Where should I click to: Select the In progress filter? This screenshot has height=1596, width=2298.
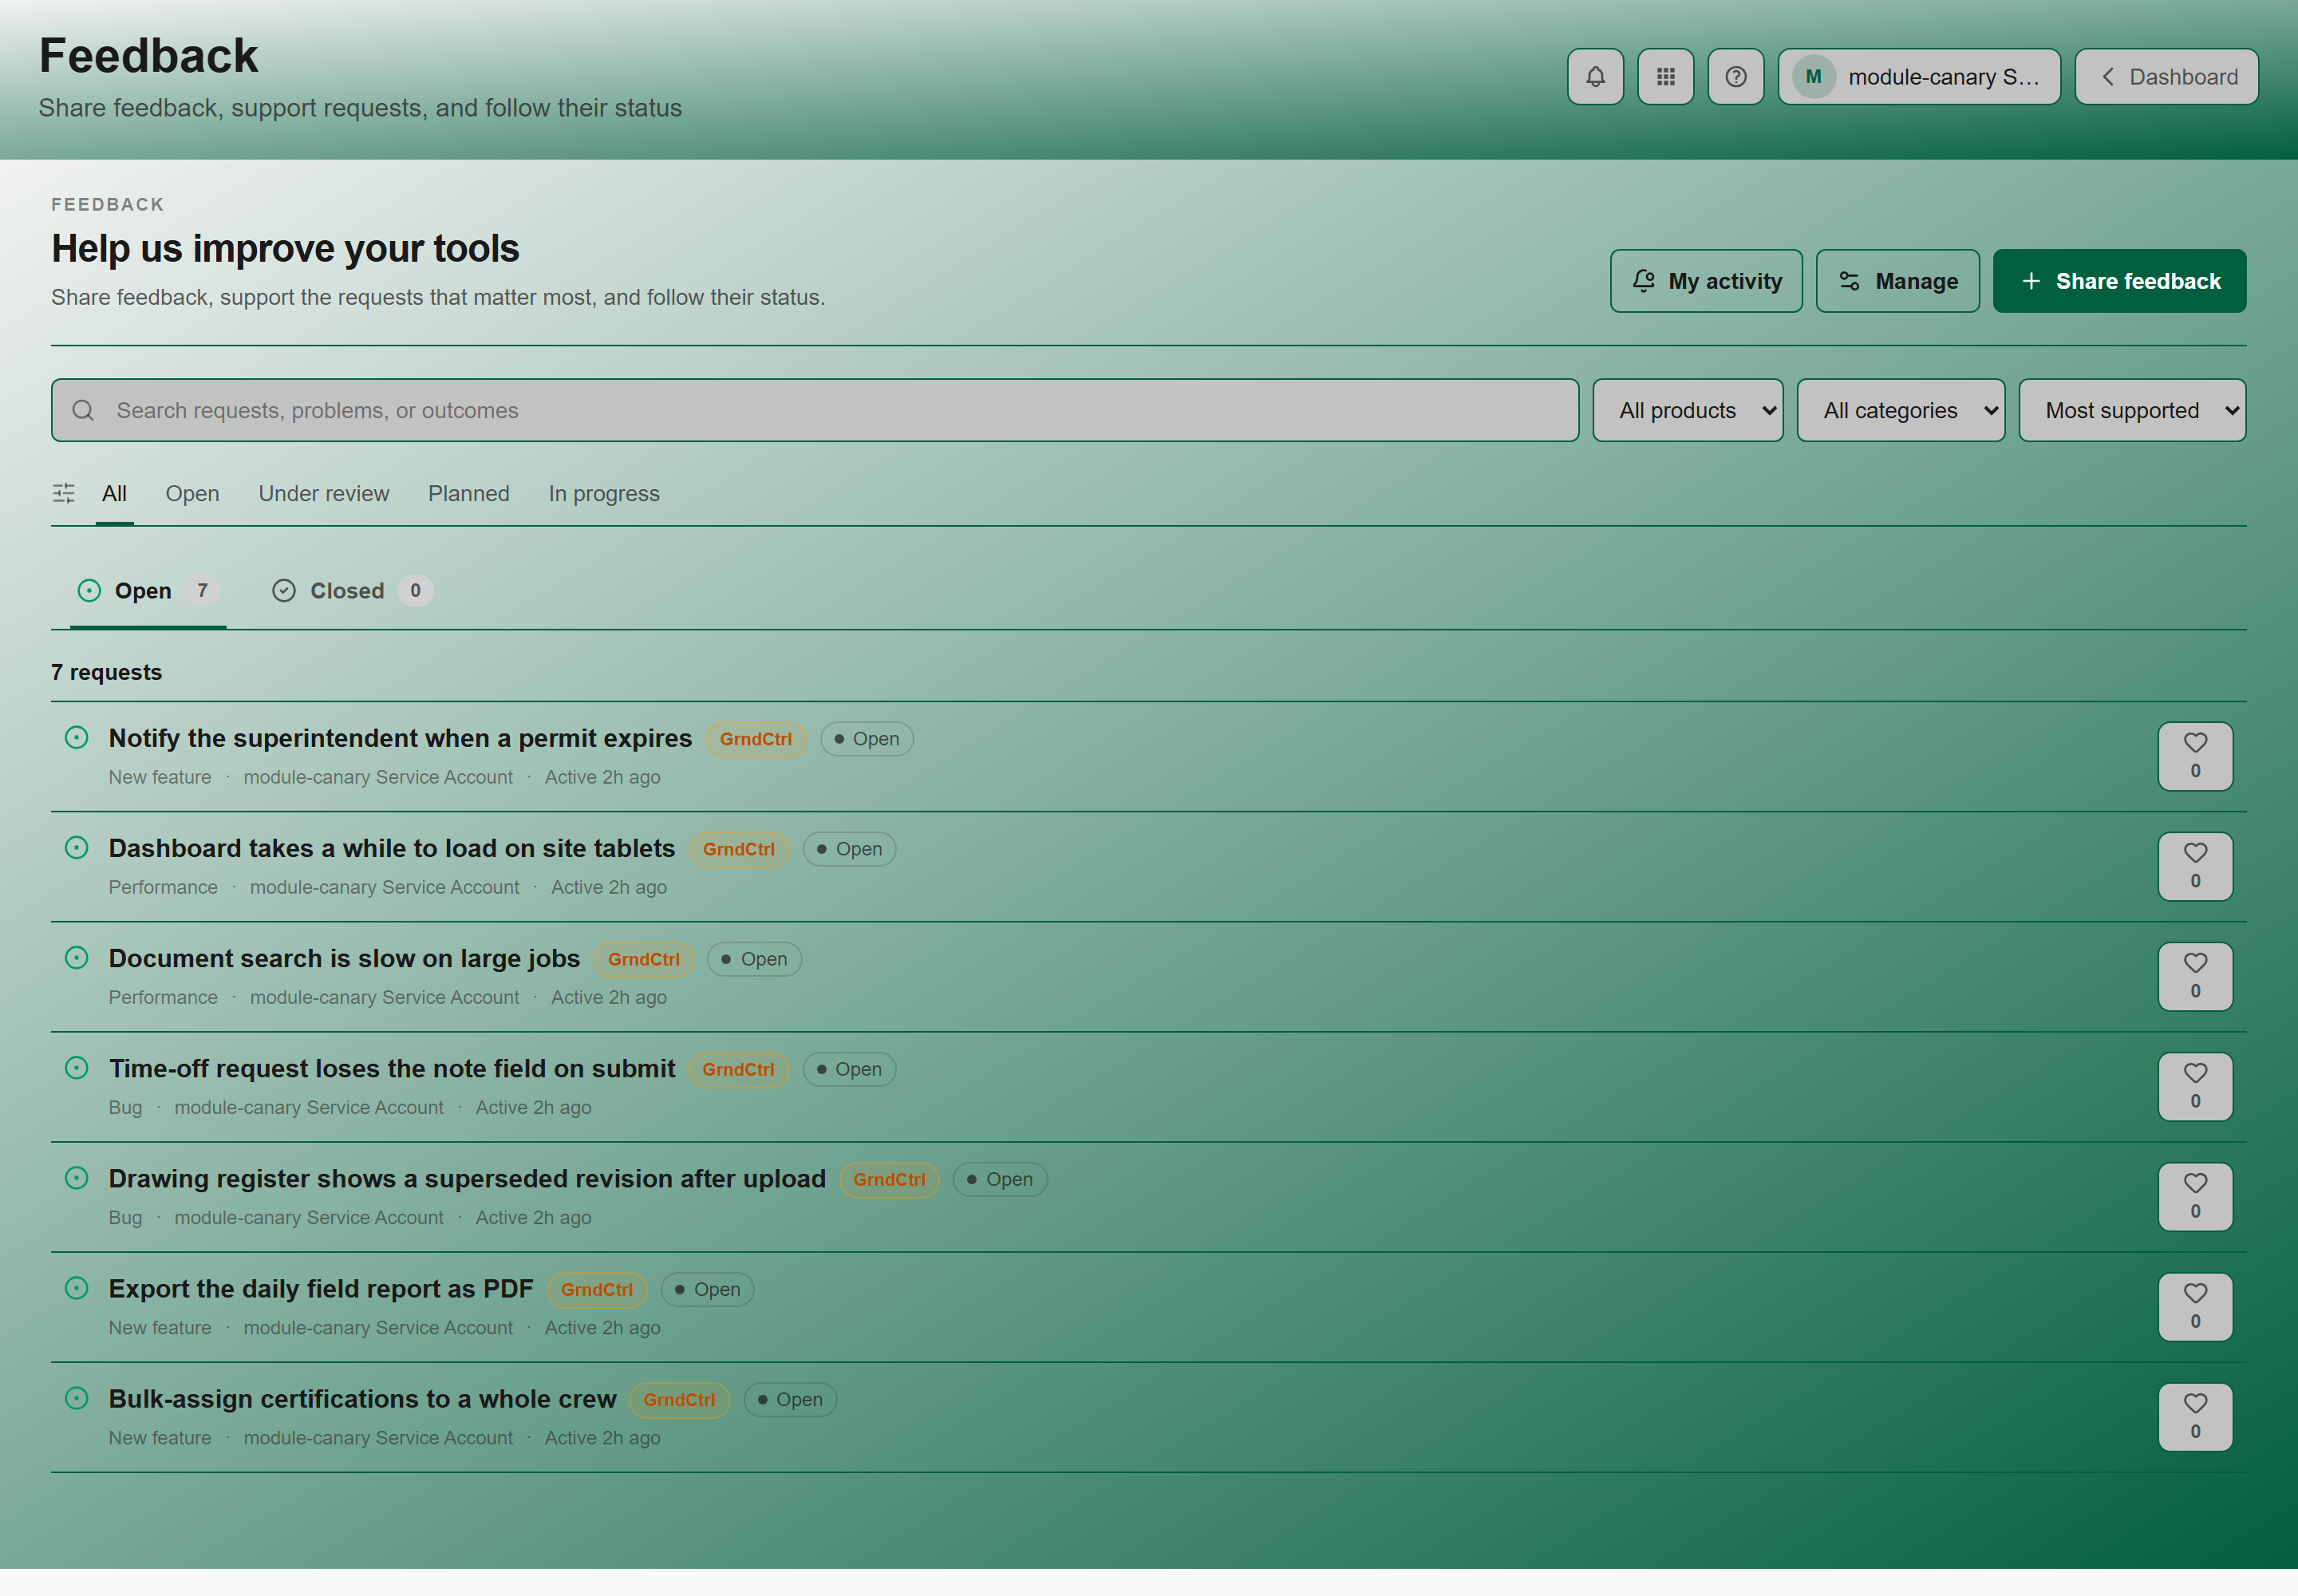[x=604, y=494]
